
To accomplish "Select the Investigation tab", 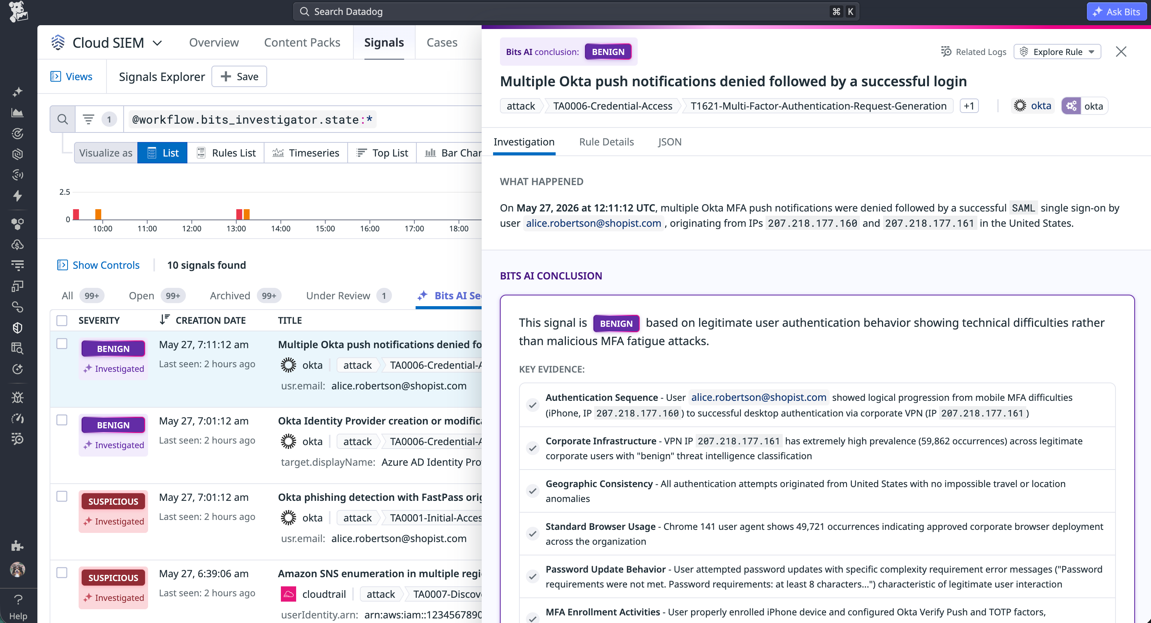I will 524,142.
